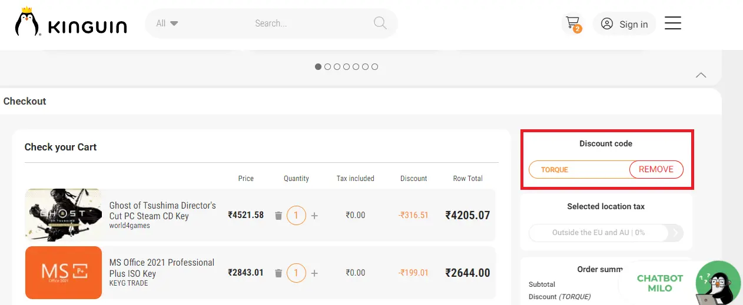Click the MS Office price ₹2843.01

click(x=246, y=273)
